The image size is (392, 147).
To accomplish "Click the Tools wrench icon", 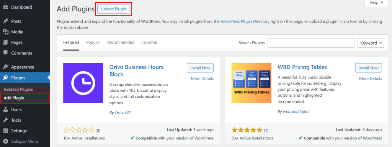I will pos(6,120).
